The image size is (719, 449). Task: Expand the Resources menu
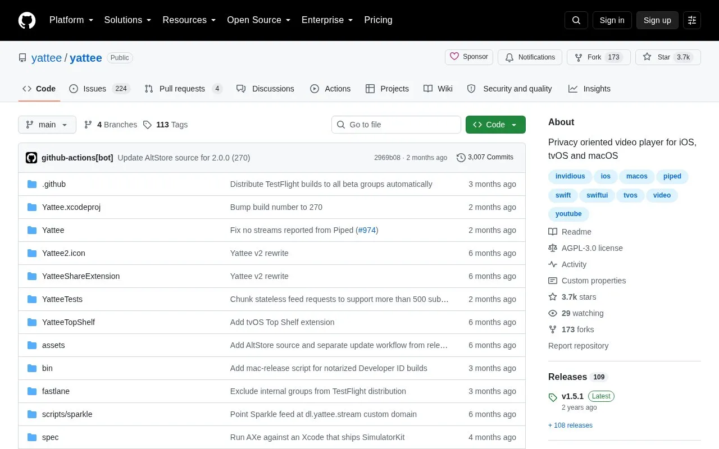(x=189, y=20)
